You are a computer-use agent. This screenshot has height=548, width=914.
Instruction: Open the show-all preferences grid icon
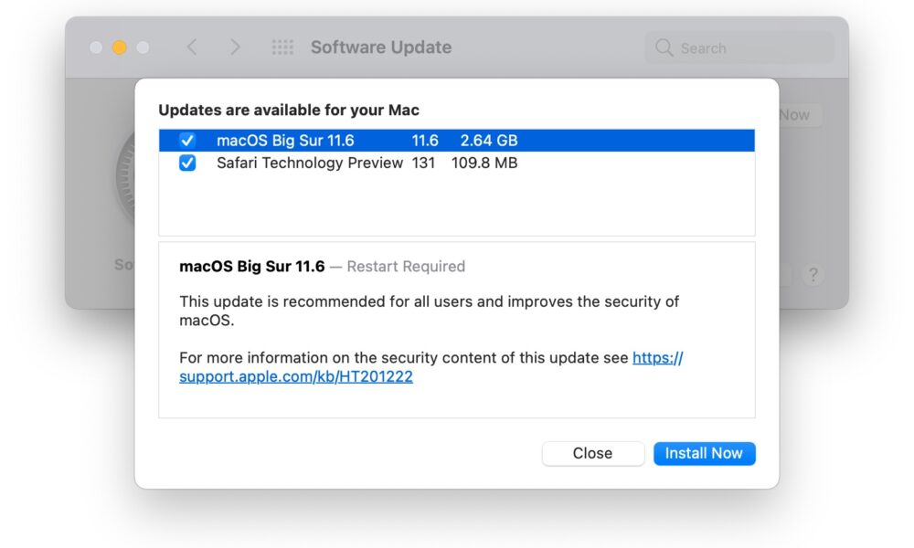click(282, 47)
